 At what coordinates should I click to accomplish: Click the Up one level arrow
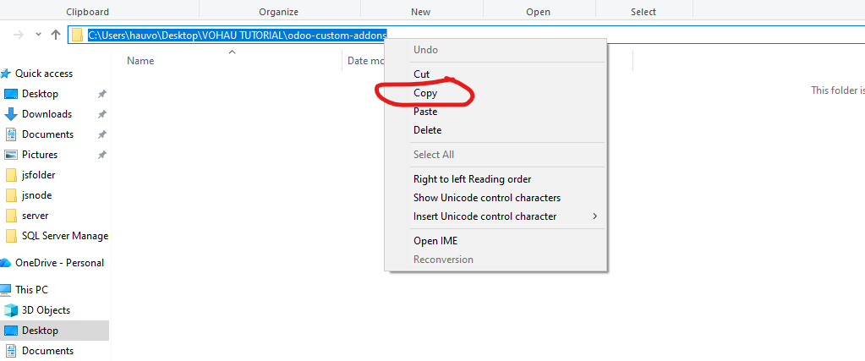56,35
